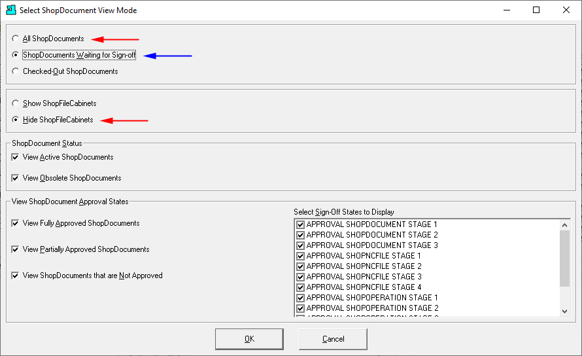Click sign-off list scroll down arrow

click(564, 311)
